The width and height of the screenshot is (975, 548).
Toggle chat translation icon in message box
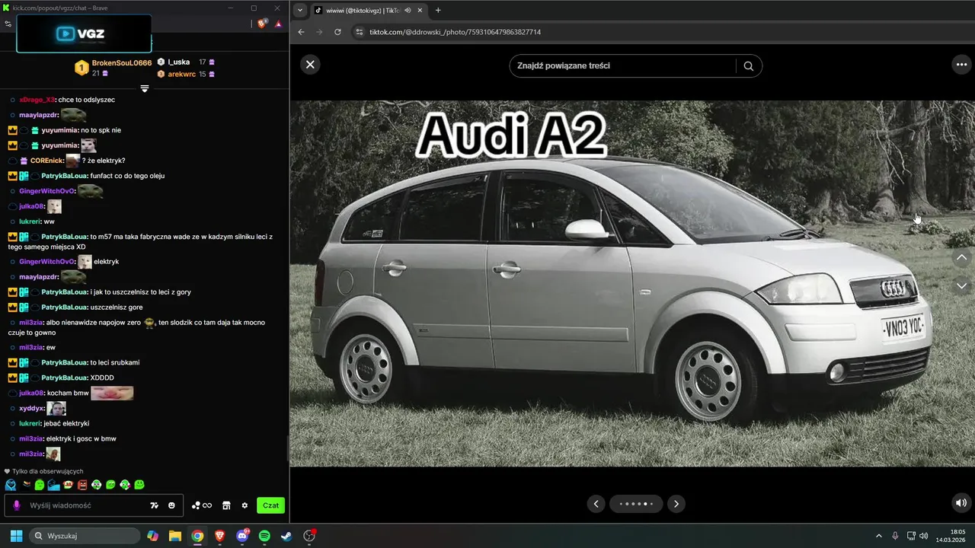[155, 505]
